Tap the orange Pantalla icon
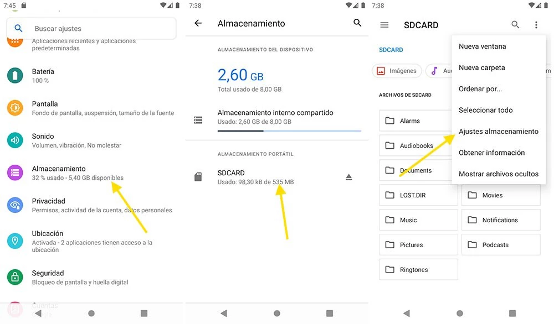Viewport: 554px width, 324px height. 15,108
